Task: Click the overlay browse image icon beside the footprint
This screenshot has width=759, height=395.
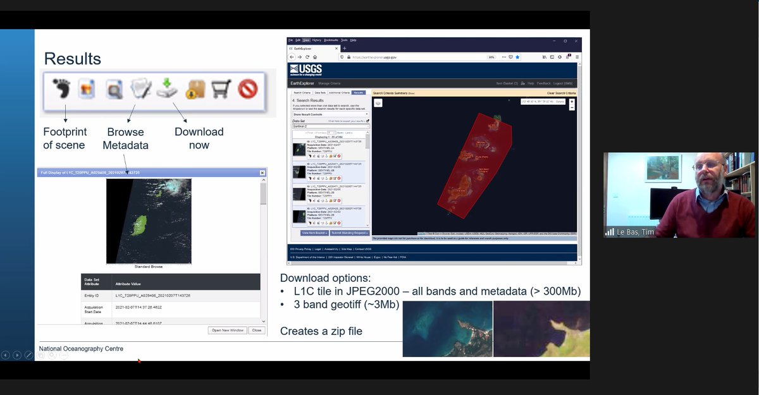Action: point(87,90)
